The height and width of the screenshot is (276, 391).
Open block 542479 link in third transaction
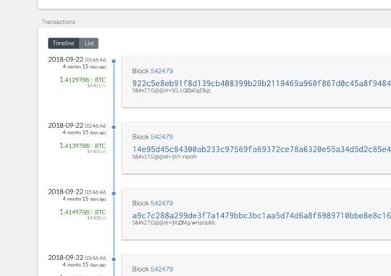click(162, 203)
